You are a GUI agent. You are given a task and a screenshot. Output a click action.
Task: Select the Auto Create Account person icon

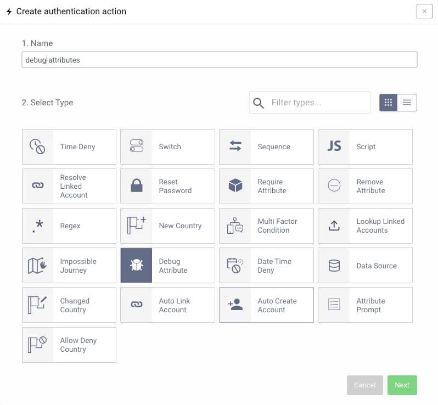(235, 305)
